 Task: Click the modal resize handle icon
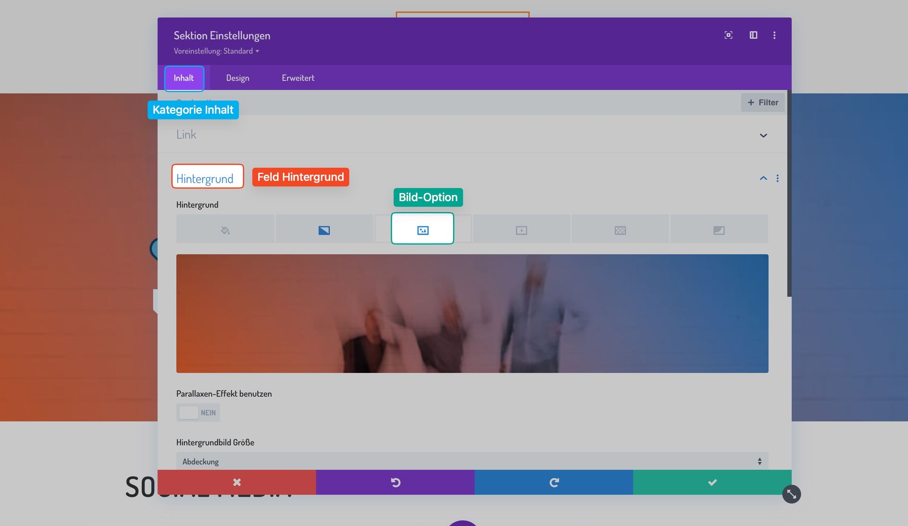[792, 494]
